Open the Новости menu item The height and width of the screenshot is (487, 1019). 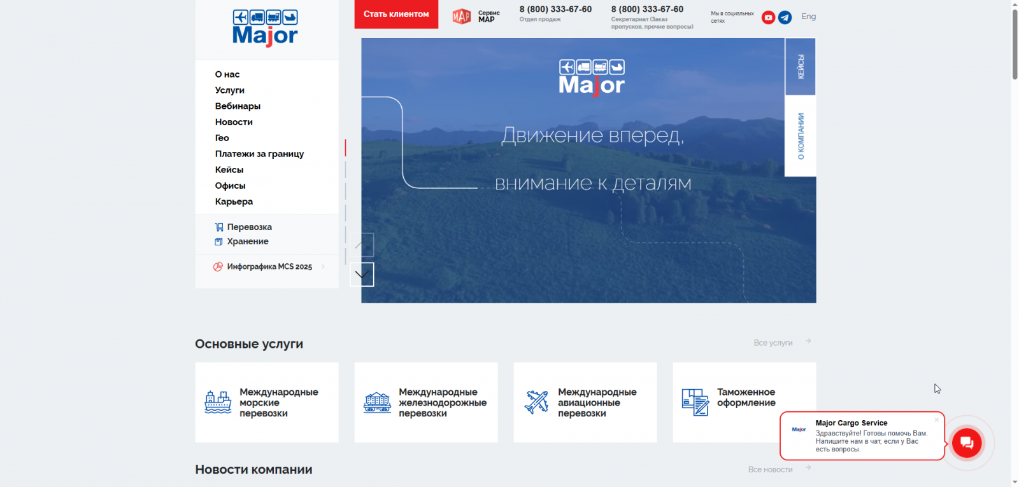[234, 122]
